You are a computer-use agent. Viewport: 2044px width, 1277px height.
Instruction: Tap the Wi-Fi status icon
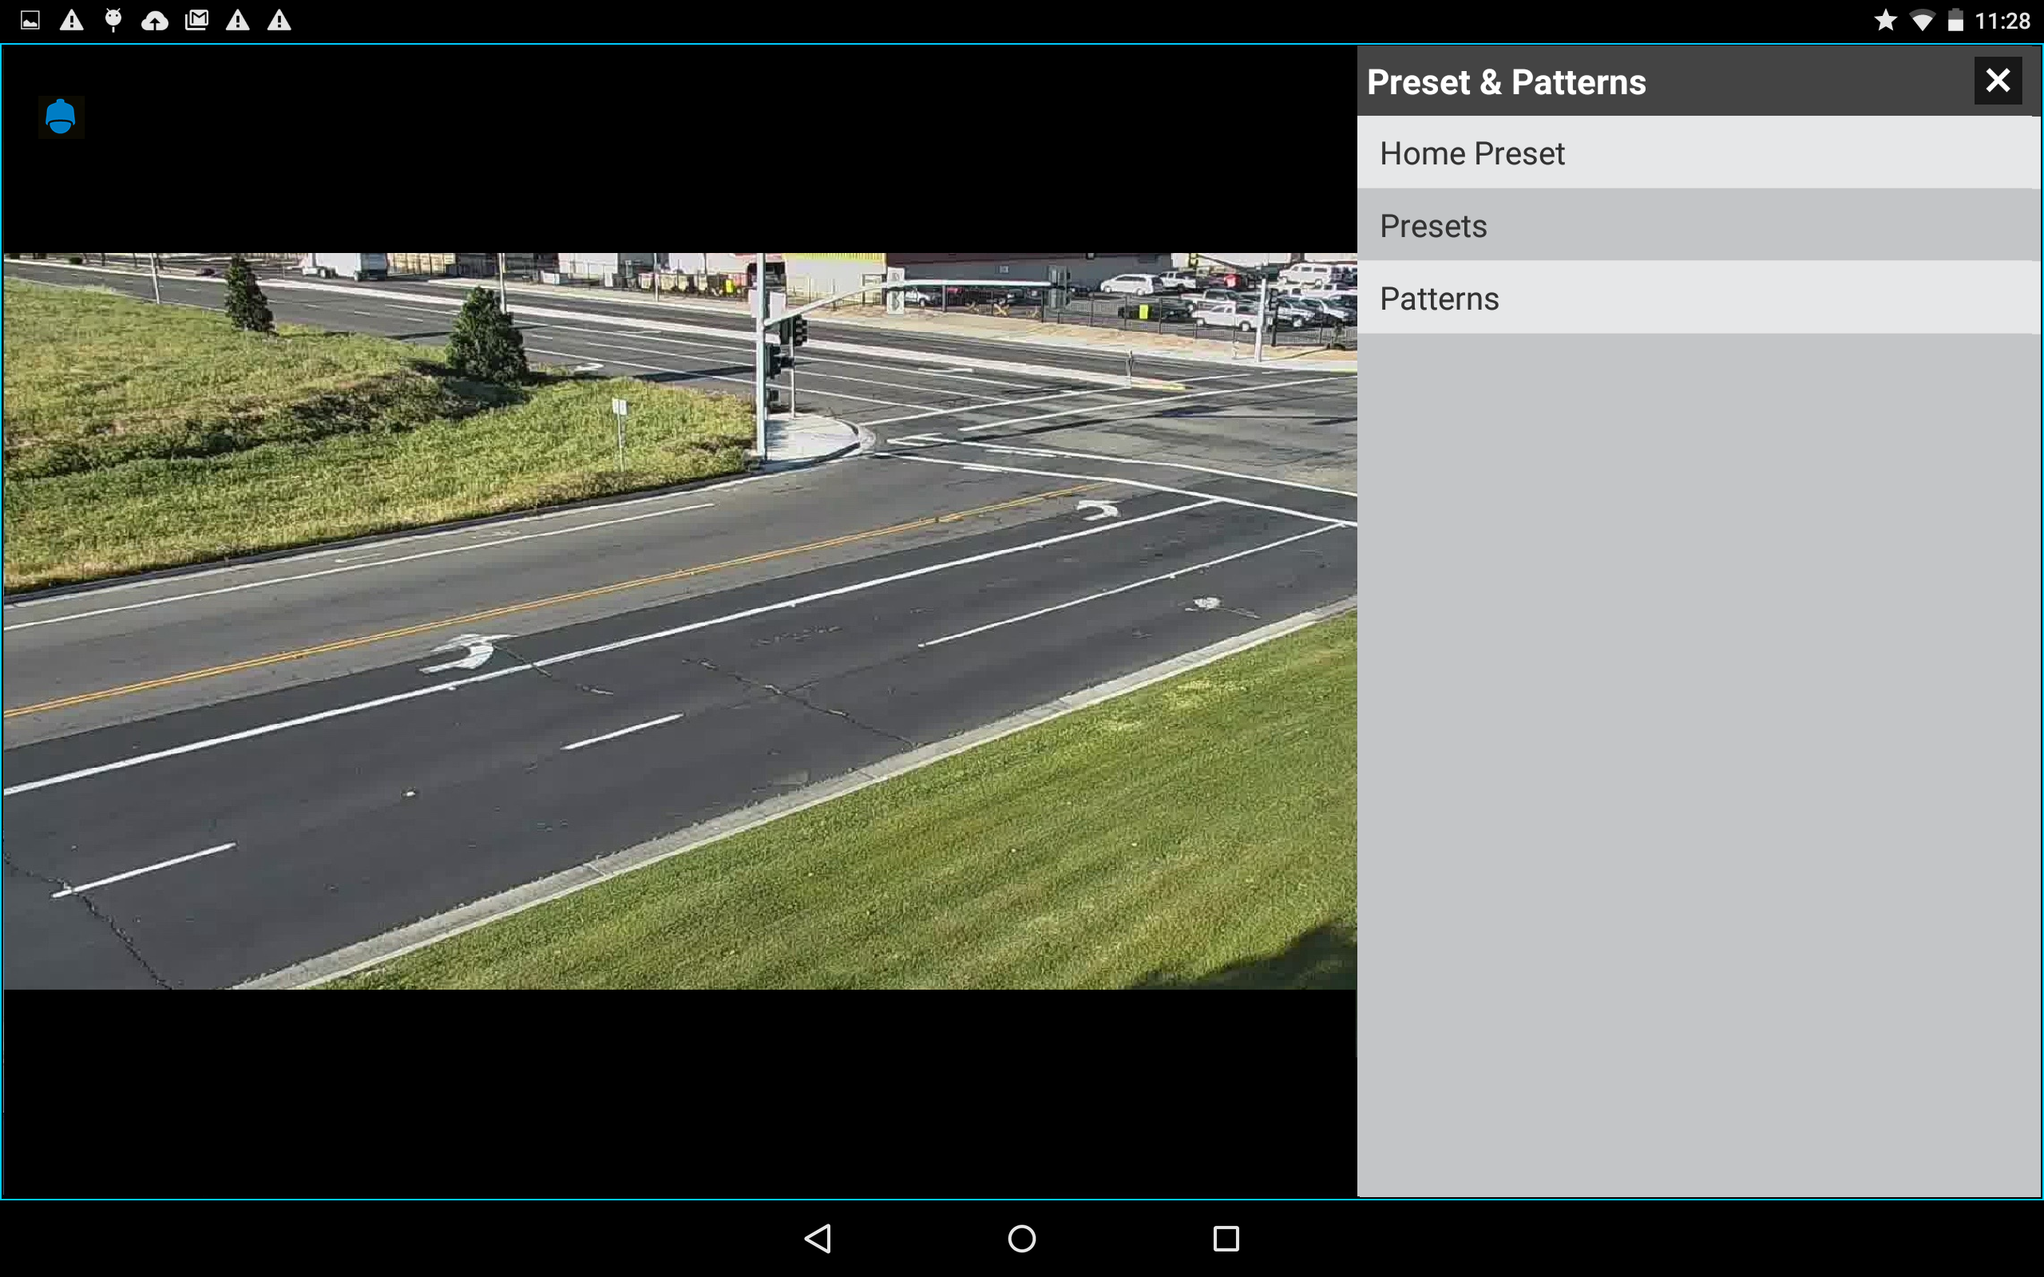(1923, 20)
